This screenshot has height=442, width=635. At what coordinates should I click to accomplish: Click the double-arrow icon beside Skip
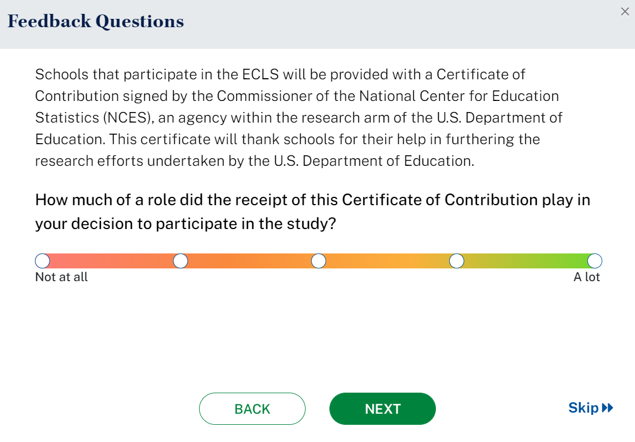[x=607, y=408]
